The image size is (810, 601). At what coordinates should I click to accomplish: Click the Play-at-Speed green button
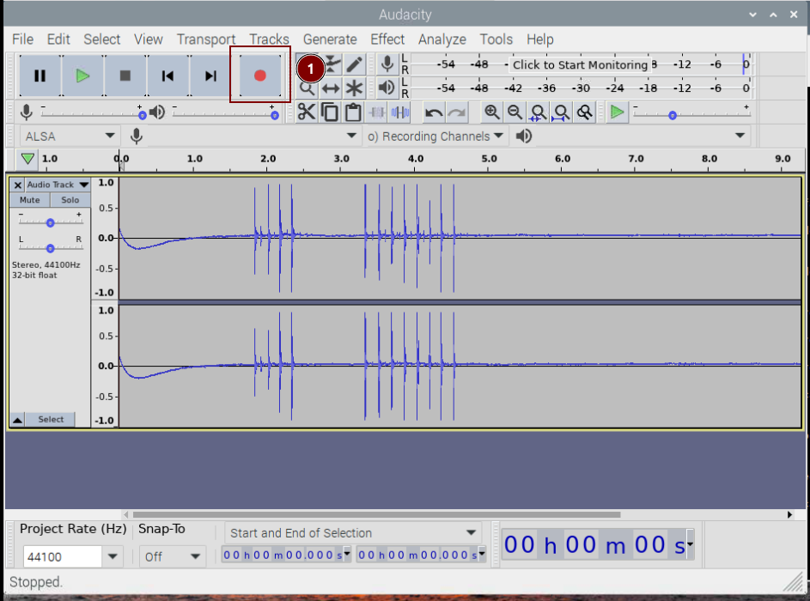pos(617,112)
